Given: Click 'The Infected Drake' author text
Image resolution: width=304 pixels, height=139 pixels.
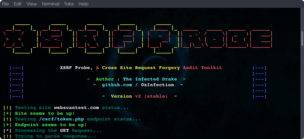Looking at the screenshot, I should 150,79.
